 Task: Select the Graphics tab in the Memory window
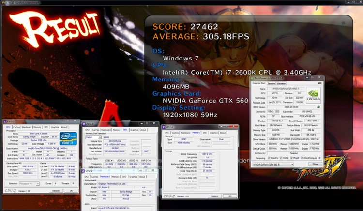point(213,133)
